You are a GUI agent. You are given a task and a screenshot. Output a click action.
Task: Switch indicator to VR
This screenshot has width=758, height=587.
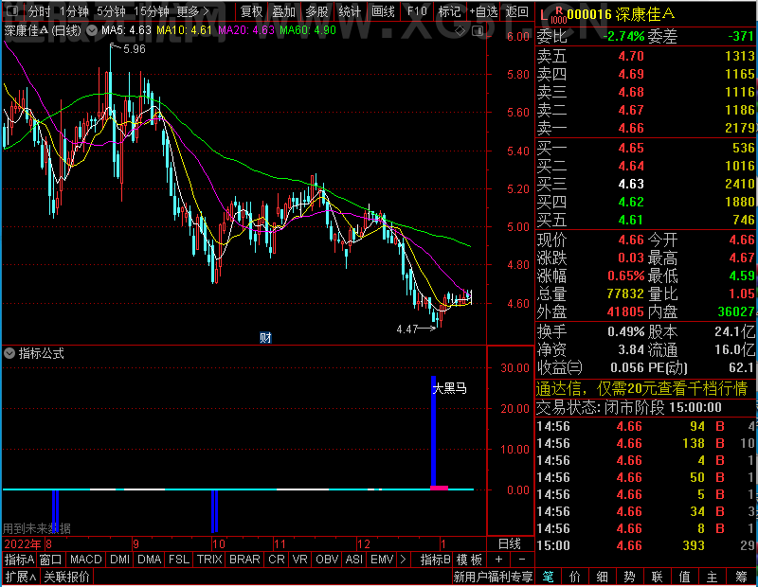(299, 560)
